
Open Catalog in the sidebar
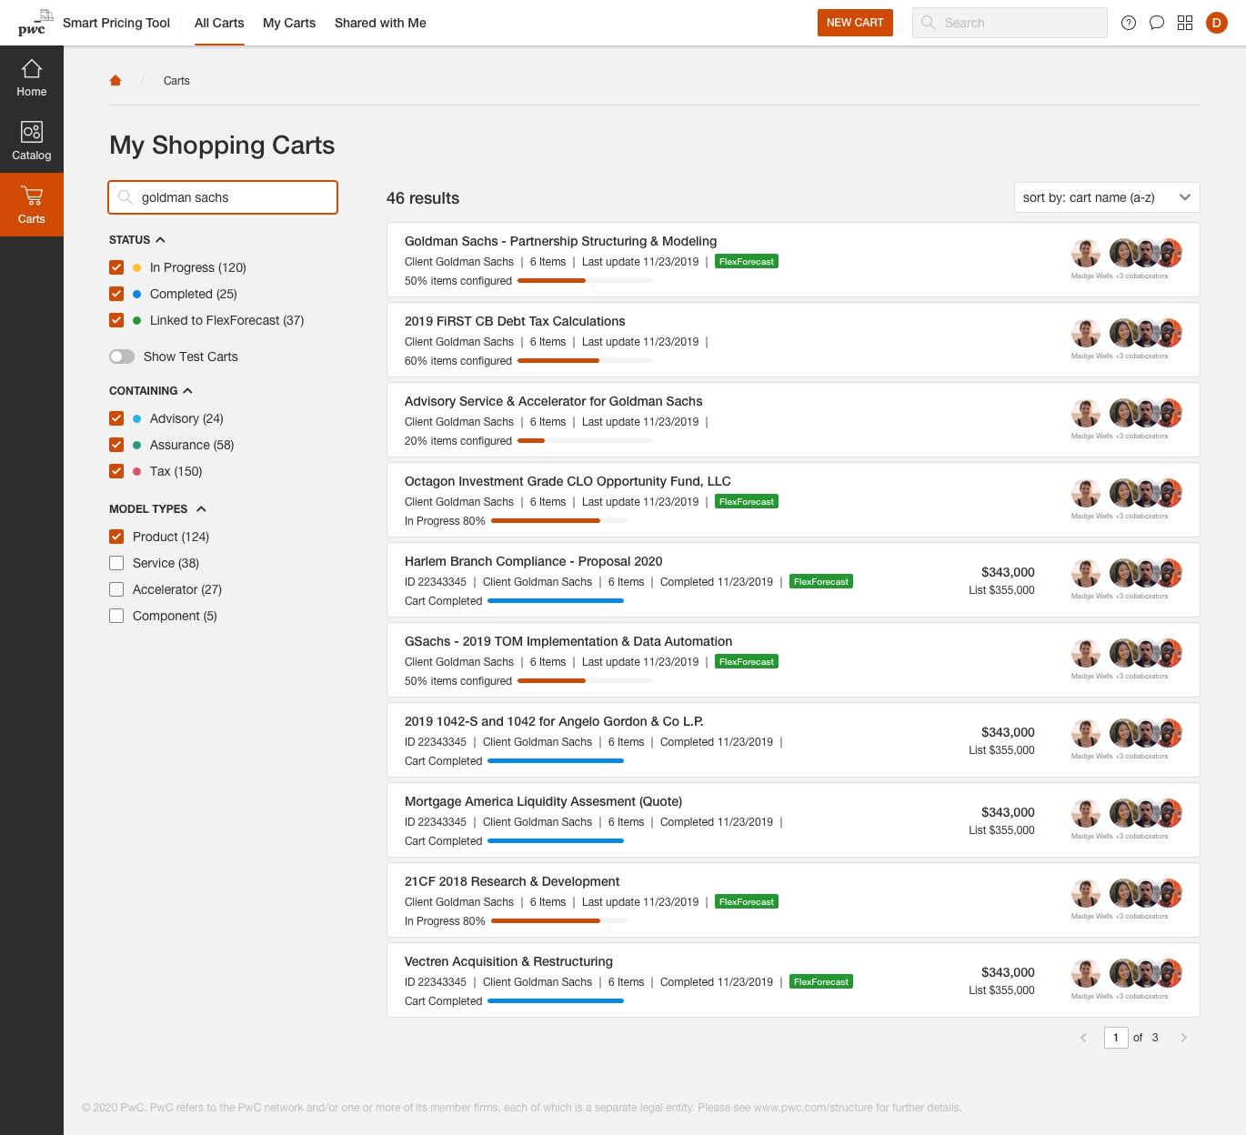[x=32, y=142]
